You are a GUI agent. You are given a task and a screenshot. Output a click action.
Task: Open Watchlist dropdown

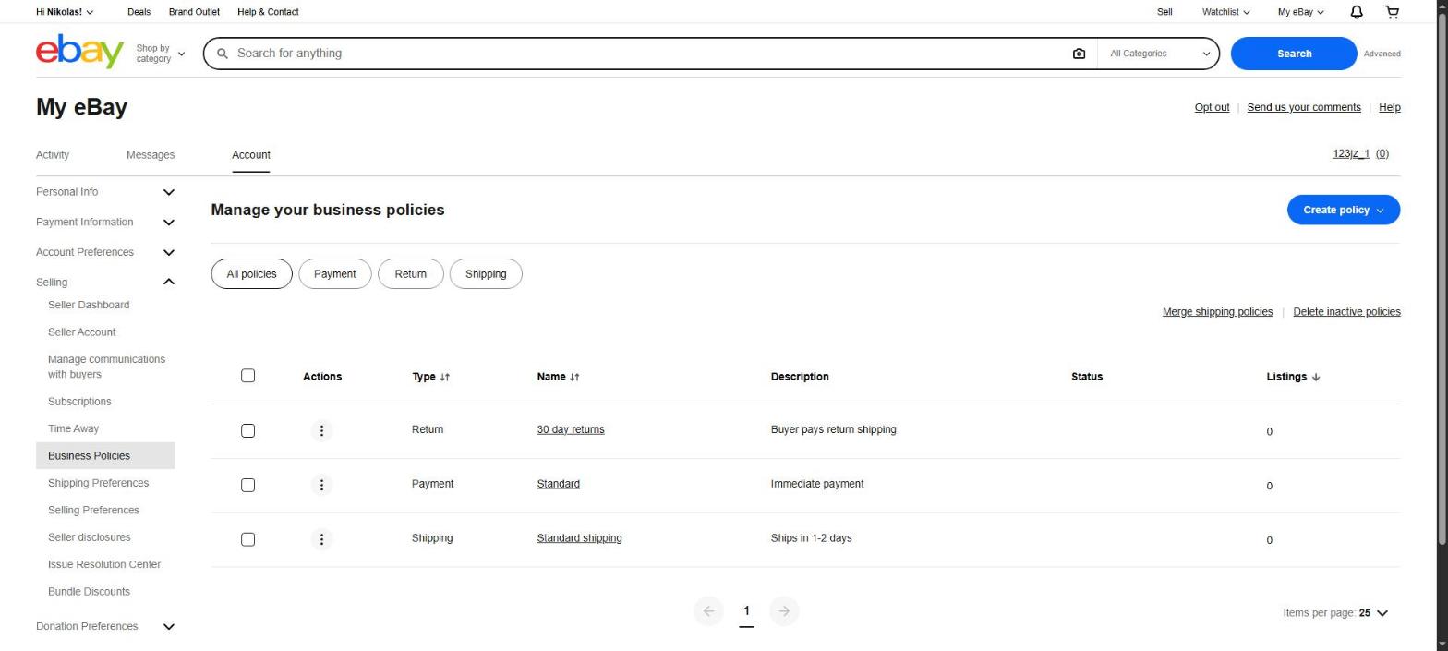click(x=1225, y=12)
